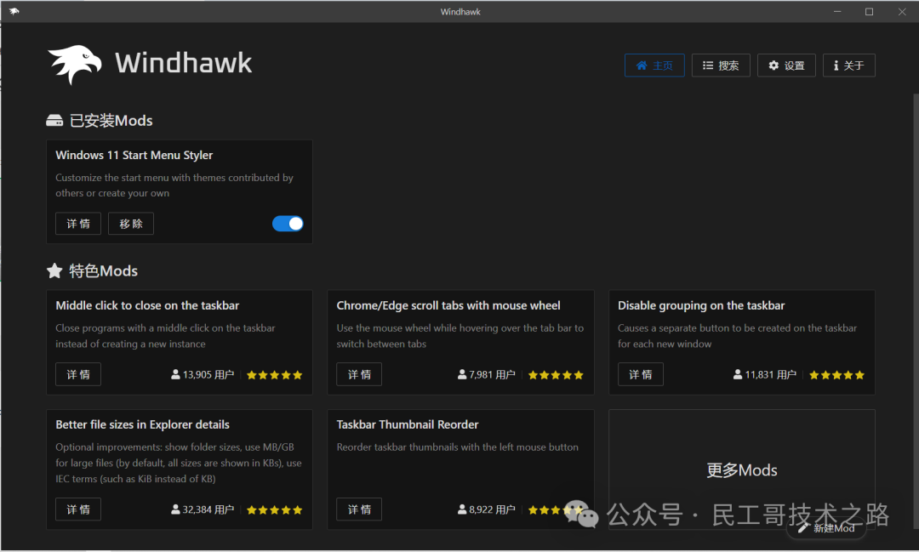Close the Windhawk window

click(x=902, y=12)
